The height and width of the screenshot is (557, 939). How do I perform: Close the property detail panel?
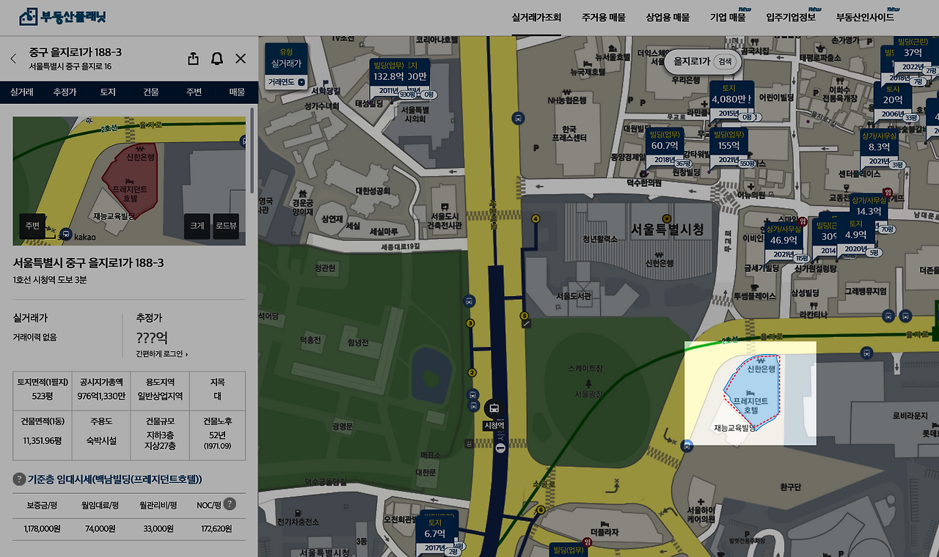[241, 59]
